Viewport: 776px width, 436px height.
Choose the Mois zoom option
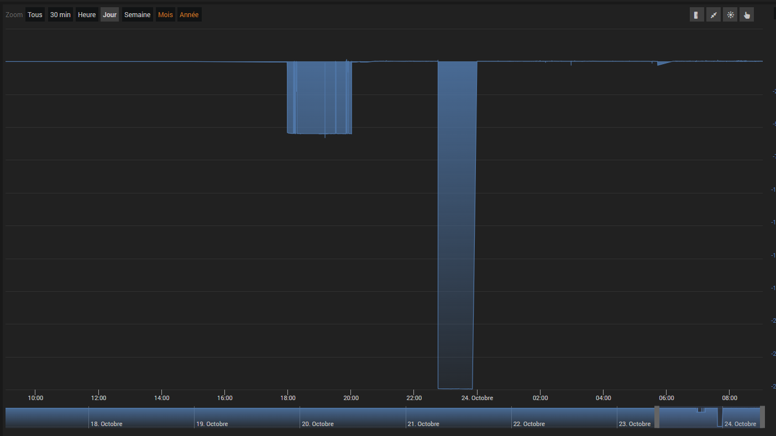(x=165, y=15)
